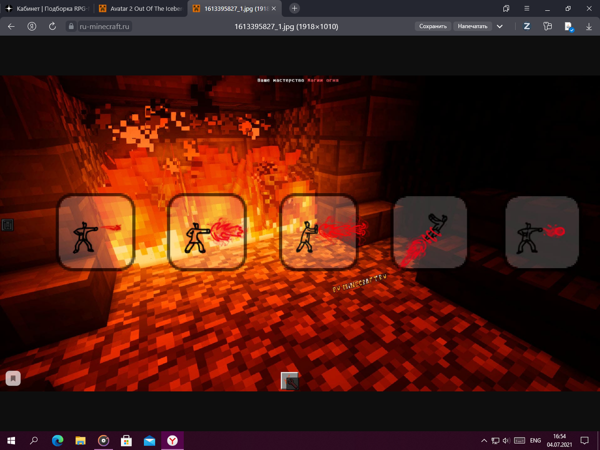Open Windows taskbar search
This screenshot has height=450, width=600.
pyautogui.click(x=34, y=440)
